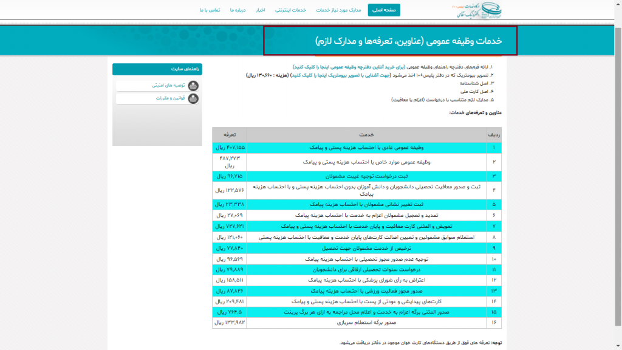Viewport: 622px width, 350px height.
Task: Select row تمدید و تعجیل مشمولان اعزام به خدمت
Action: [x=357, y=215]
